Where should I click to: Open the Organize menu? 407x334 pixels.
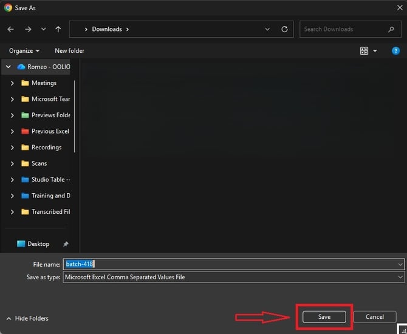24,51
